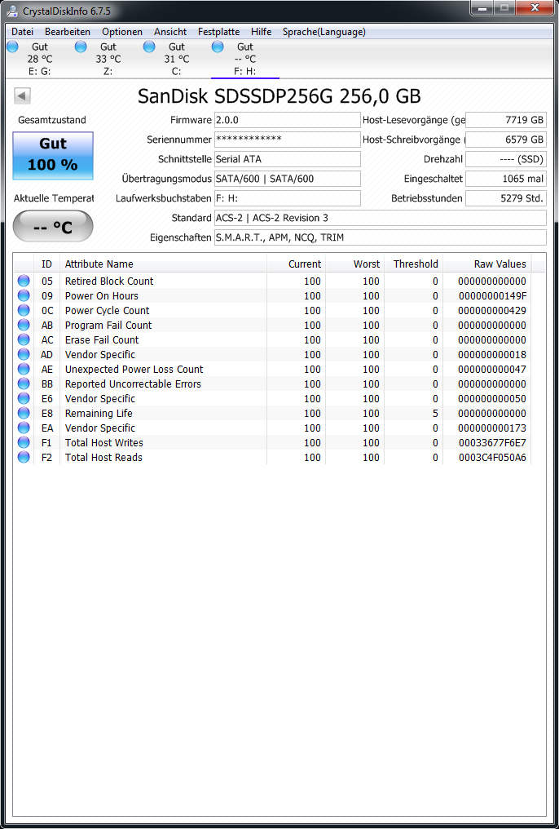The image size is (559, 829).
Task: Click status orb of Total Host Writes
Action: 24,442
